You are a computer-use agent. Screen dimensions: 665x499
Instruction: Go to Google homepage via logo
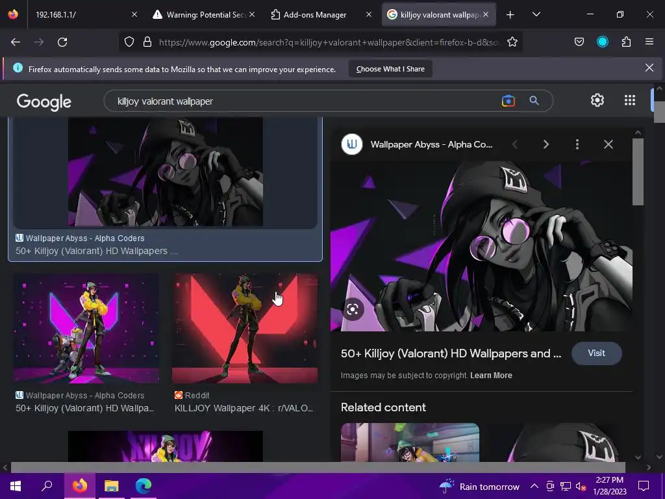(44, 102)
